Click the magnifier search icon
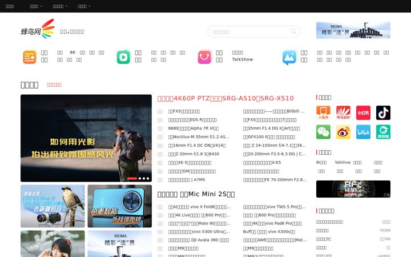411x257 pixels. click(293, 31)
